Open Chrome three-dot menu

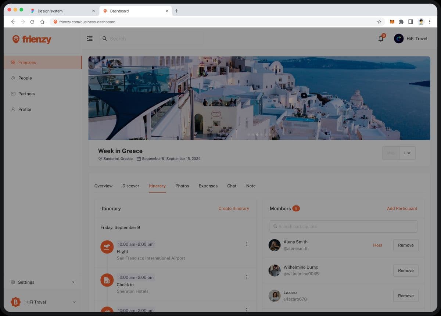point(430,22)
